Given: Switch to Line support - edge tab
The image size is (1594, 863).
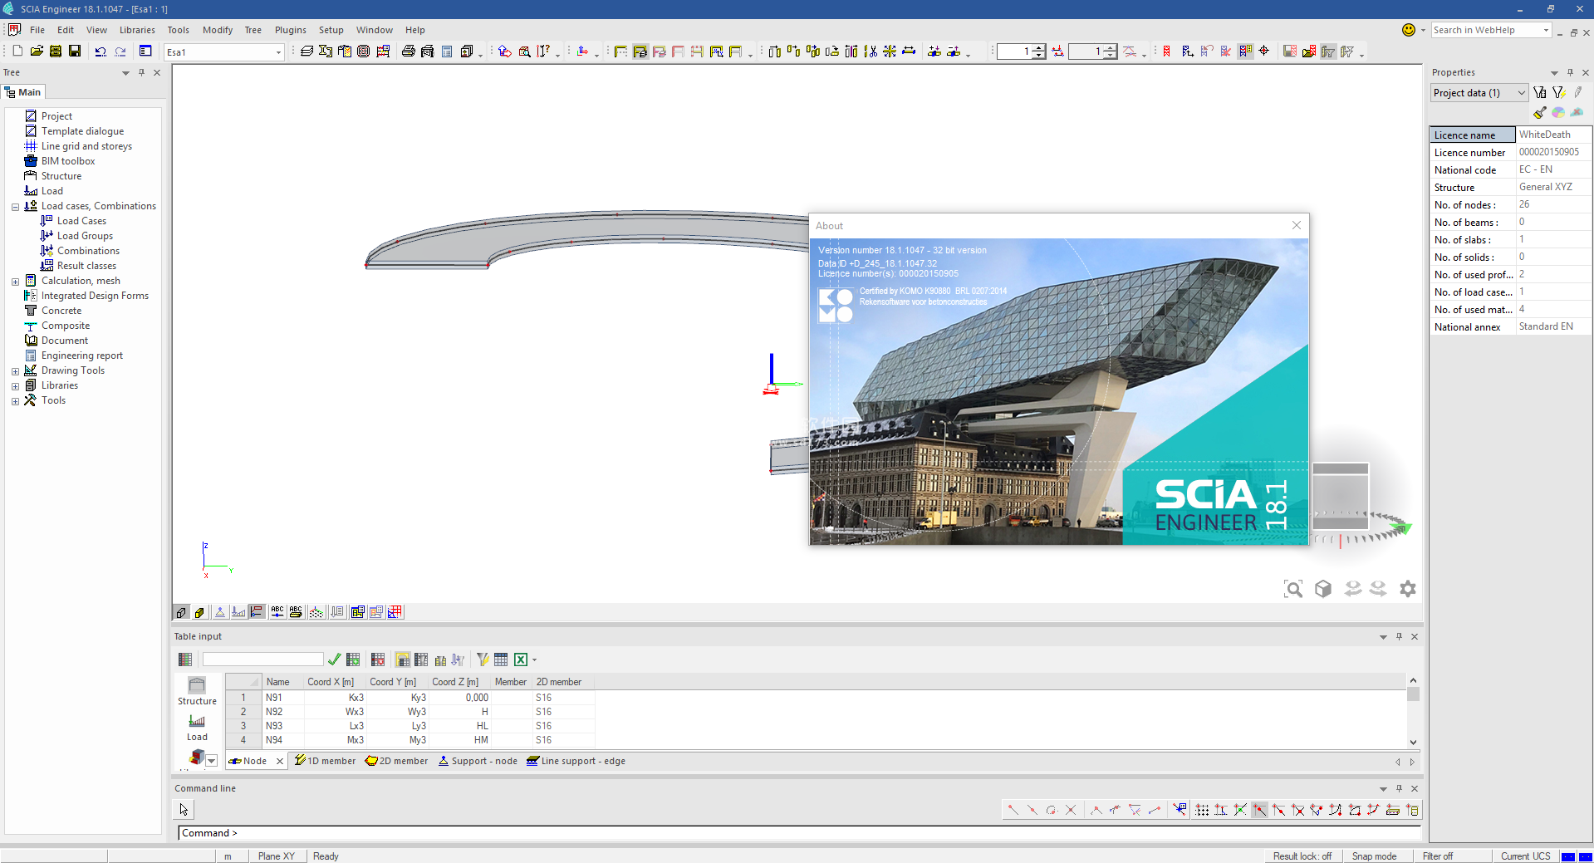Looking at the screenshot, I should [576, 761].
